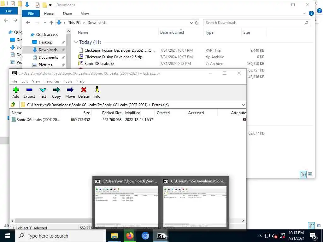The height and width of the screenshot is (242, 323).
Task: Open Desktop in Explorer navigation pane
Action: point(45,42)
